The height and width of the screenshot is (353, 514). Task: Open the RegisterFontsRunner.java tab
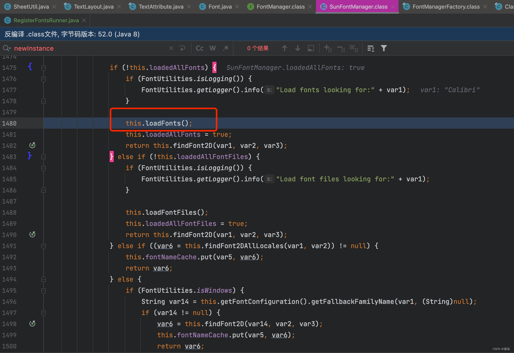(x=46, y=20)
